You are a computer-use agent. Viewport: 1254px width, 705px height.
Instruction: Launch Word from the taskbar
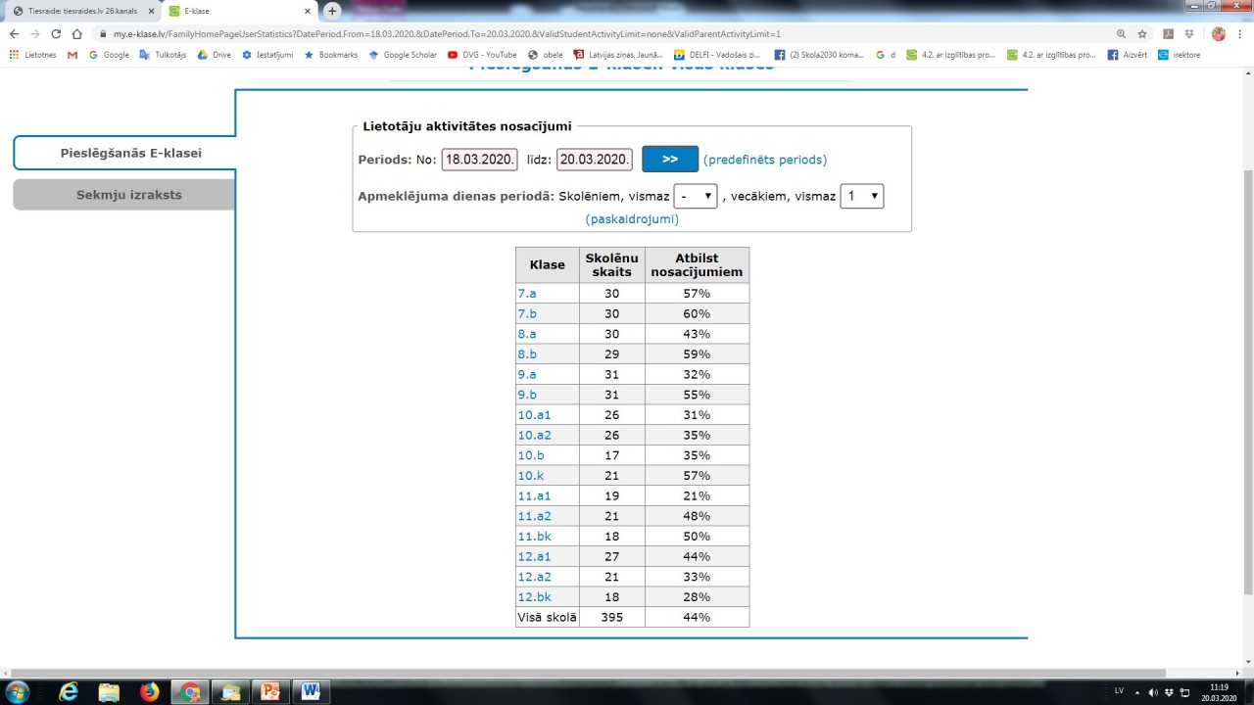[x=311, y=691]
